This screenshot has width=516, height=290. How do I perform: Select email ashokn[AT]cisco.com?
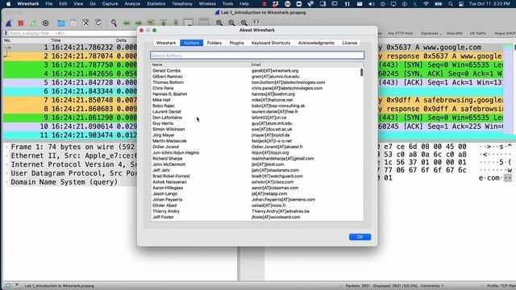tap(273, 182)
